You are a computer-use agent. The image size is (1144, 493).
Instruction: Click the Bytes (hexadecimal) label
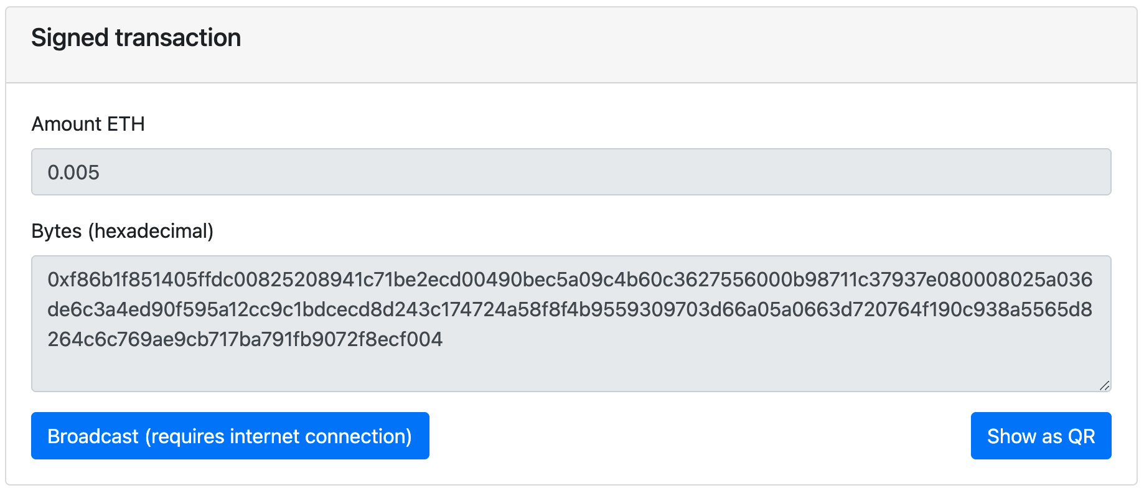[x=123, y=231]
